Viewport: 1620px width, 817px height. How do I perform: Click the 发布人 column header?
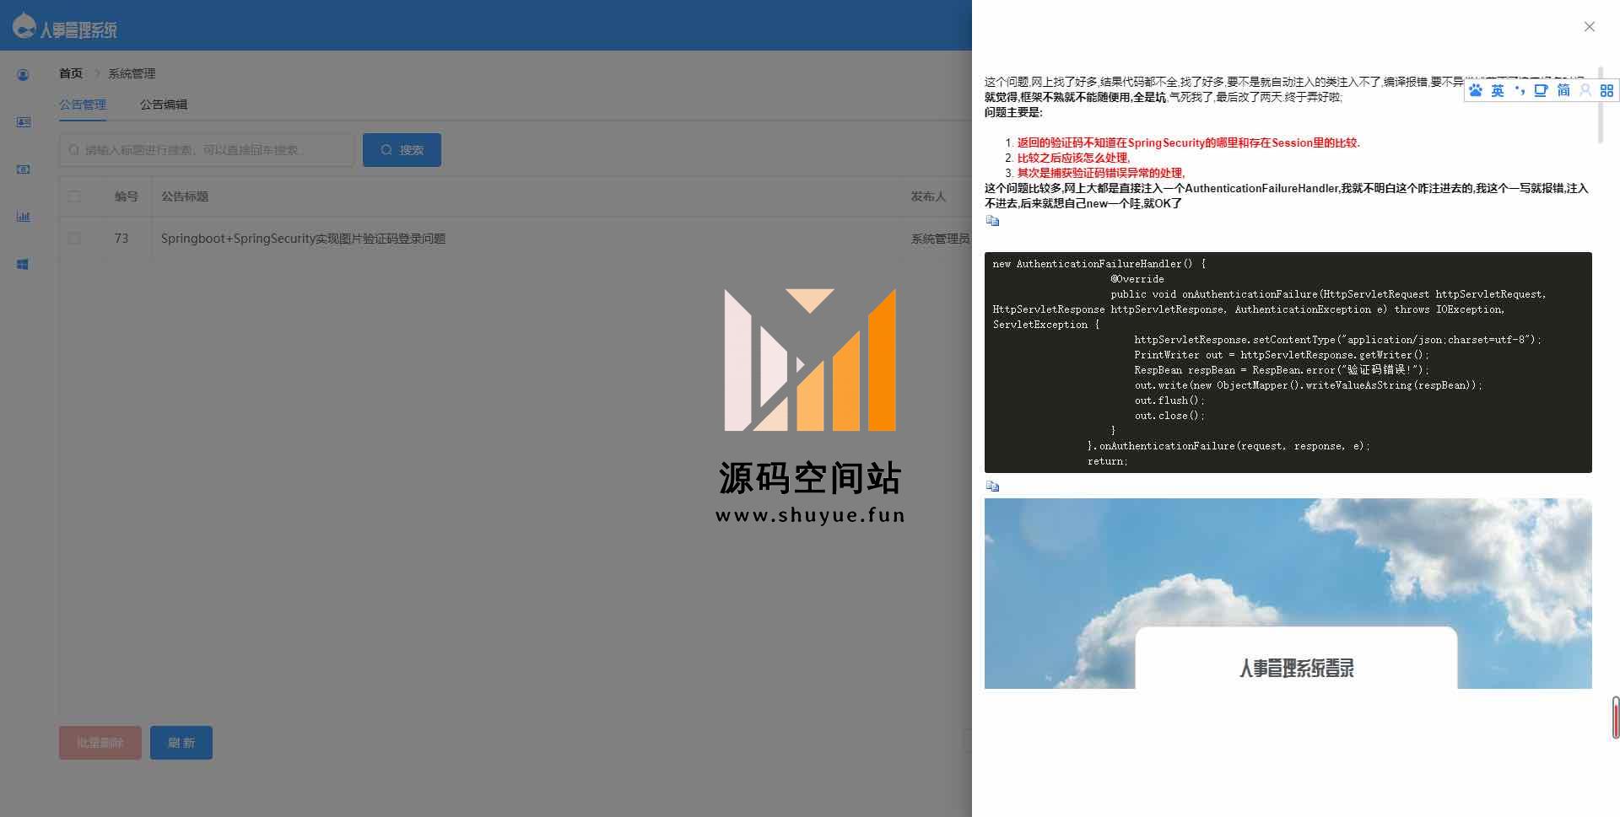coord(928,196)
